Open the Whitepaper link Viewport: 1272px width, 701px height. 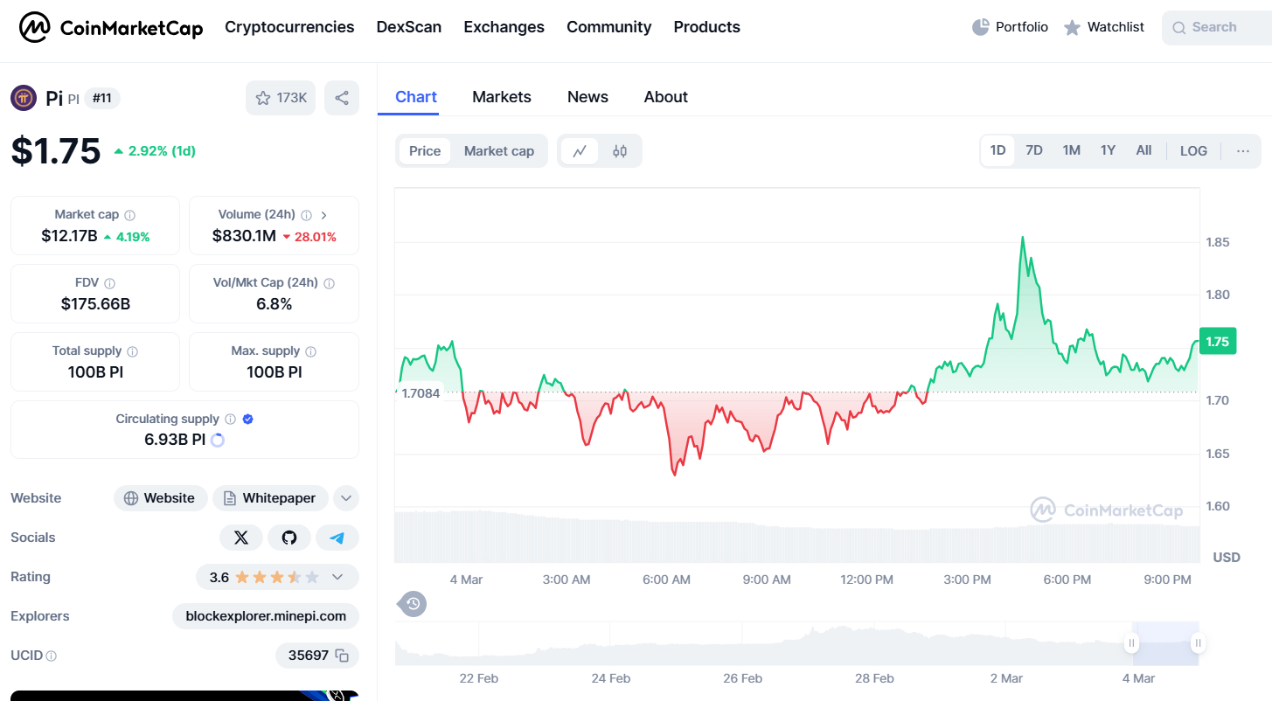tap(270, 498)
